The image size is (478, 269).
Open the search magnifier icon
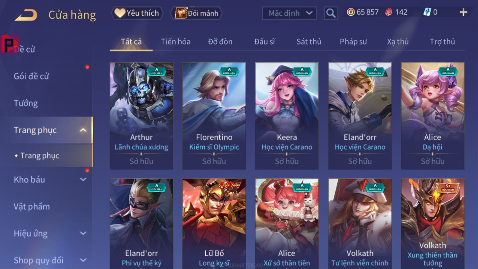pos(331,13)
